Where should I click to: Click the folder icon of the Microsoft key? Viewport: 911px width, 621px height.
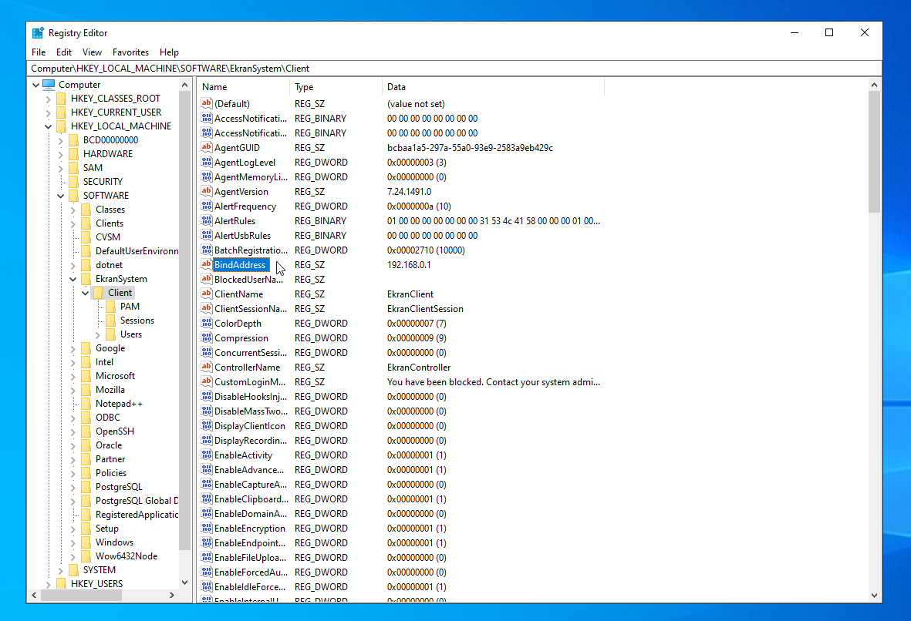[x=86, y=376]
